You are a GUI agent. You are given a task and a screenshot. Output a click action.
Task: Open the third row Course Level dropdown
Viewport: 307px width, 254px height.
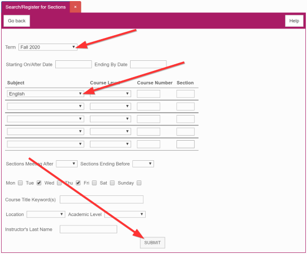[x=111, y=119]
